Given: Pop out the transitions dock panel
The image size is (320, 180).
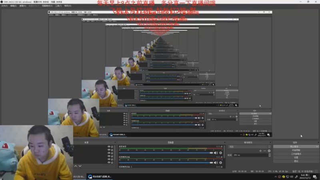Looking at the screenshot, I should coord(270,142).
